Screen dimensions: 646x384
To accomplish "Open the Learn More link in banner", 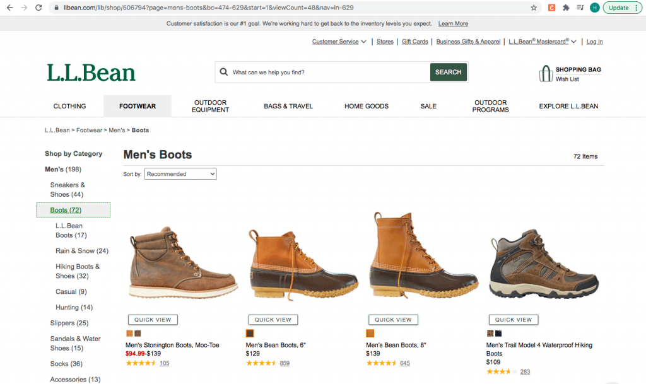I will pos(453,23).
